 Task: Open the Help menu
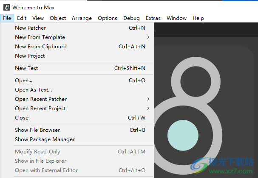click(x=198, y=18)
